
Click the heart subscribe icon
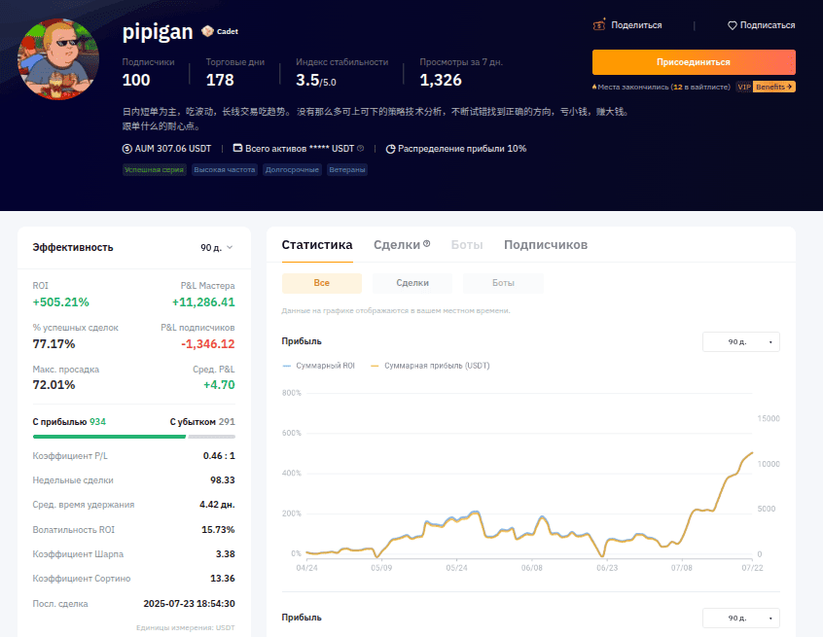pos(733,25)
